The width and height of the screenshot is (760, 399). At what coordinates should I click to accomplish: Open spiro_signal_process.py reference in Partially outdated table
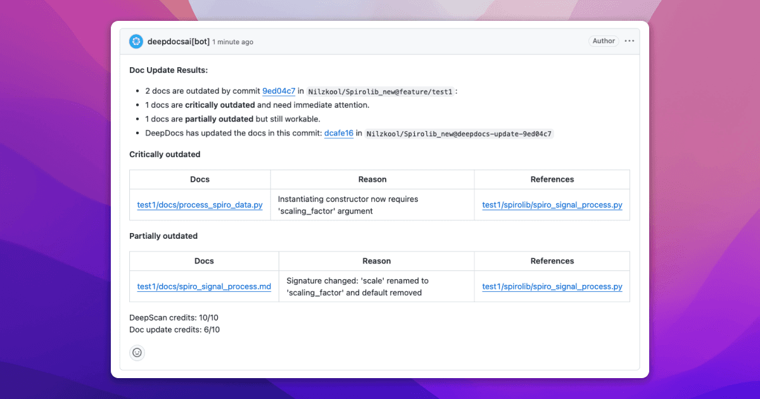[552, 287]
